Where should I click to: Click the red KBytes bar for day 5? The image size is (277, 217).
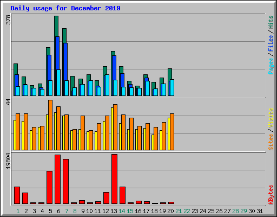[x=49, y=187]
